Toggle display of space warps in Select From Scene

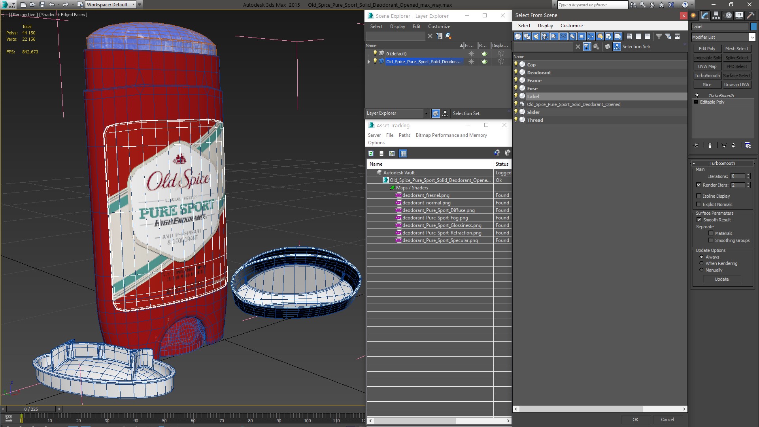563,36
